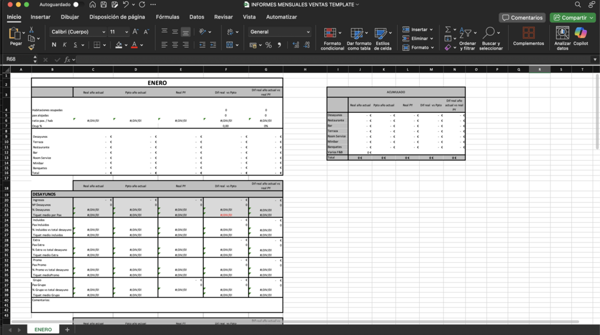The image size is (600, 335).
Task: Click the Cut scissors icon
Action: click(x=32, y=30)
